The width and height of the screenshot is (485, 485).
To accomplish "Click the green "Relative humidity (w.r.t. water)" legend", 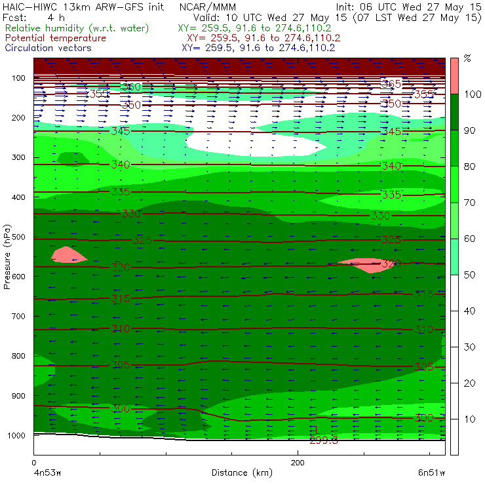I will (77, 28).
